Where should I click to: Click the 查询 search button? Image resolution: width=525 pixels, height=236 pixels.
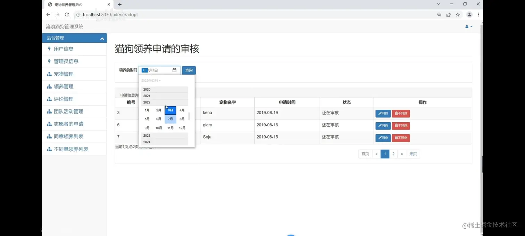click(x=189, y=70)
